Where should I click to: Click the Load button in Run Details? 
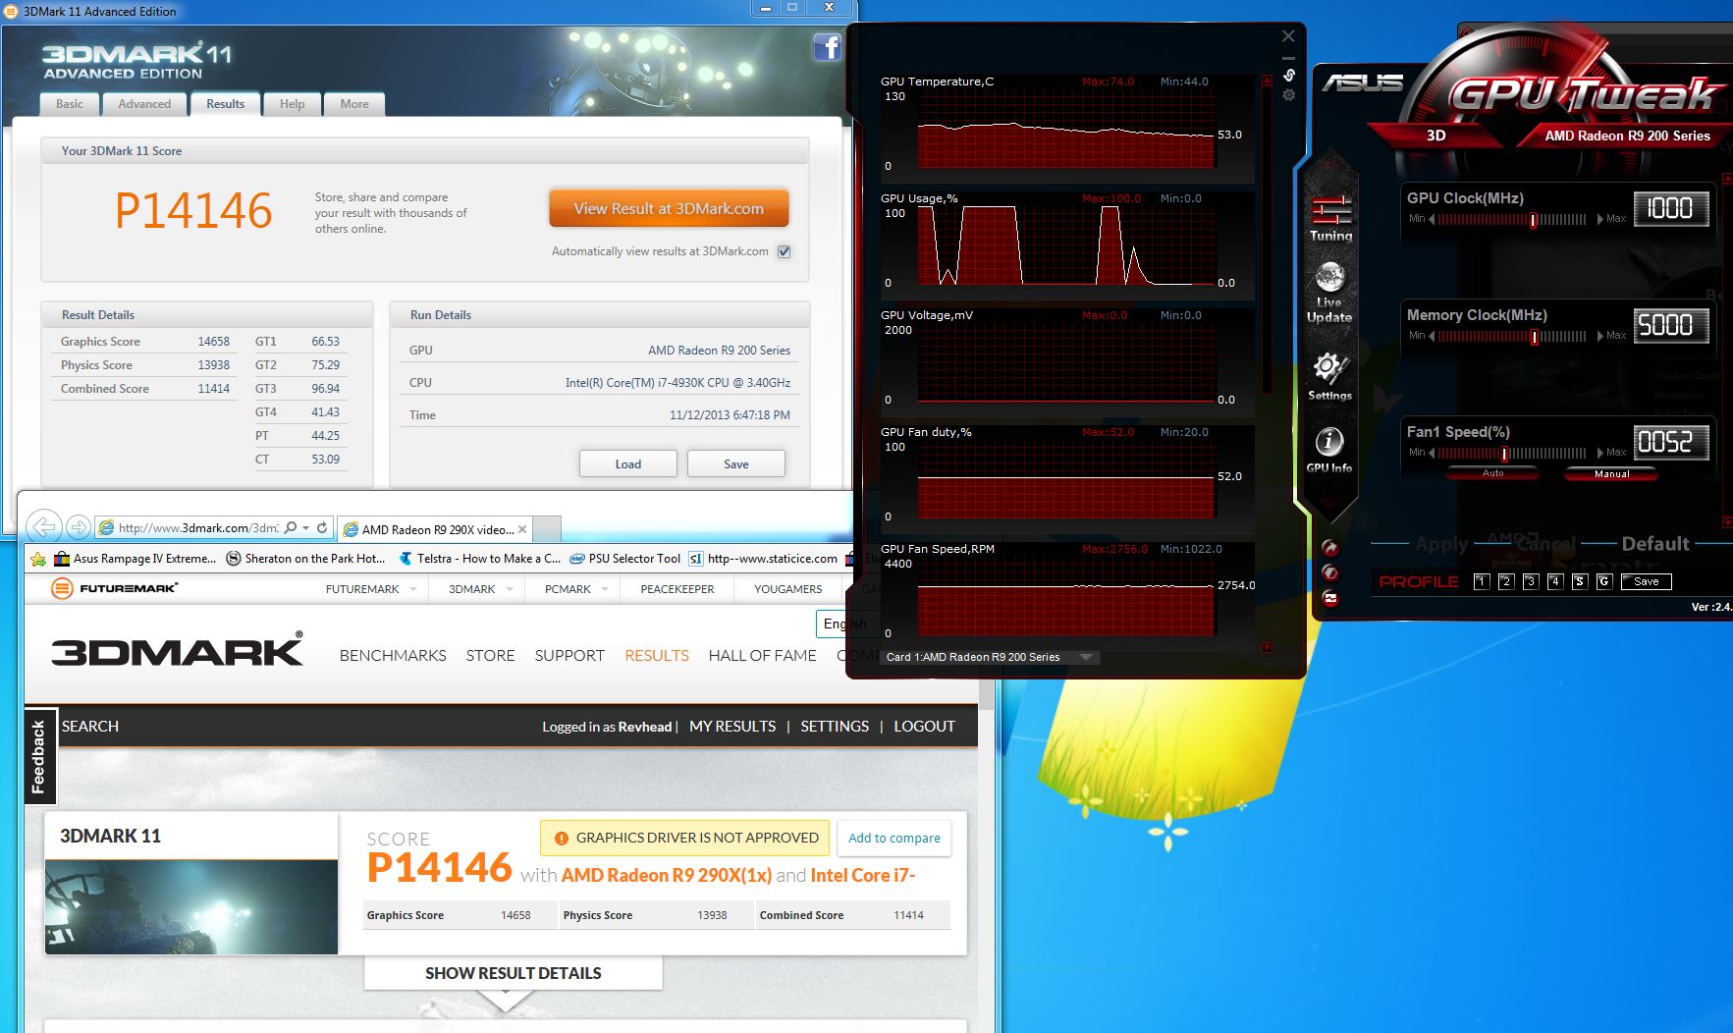tap(628, 463)
